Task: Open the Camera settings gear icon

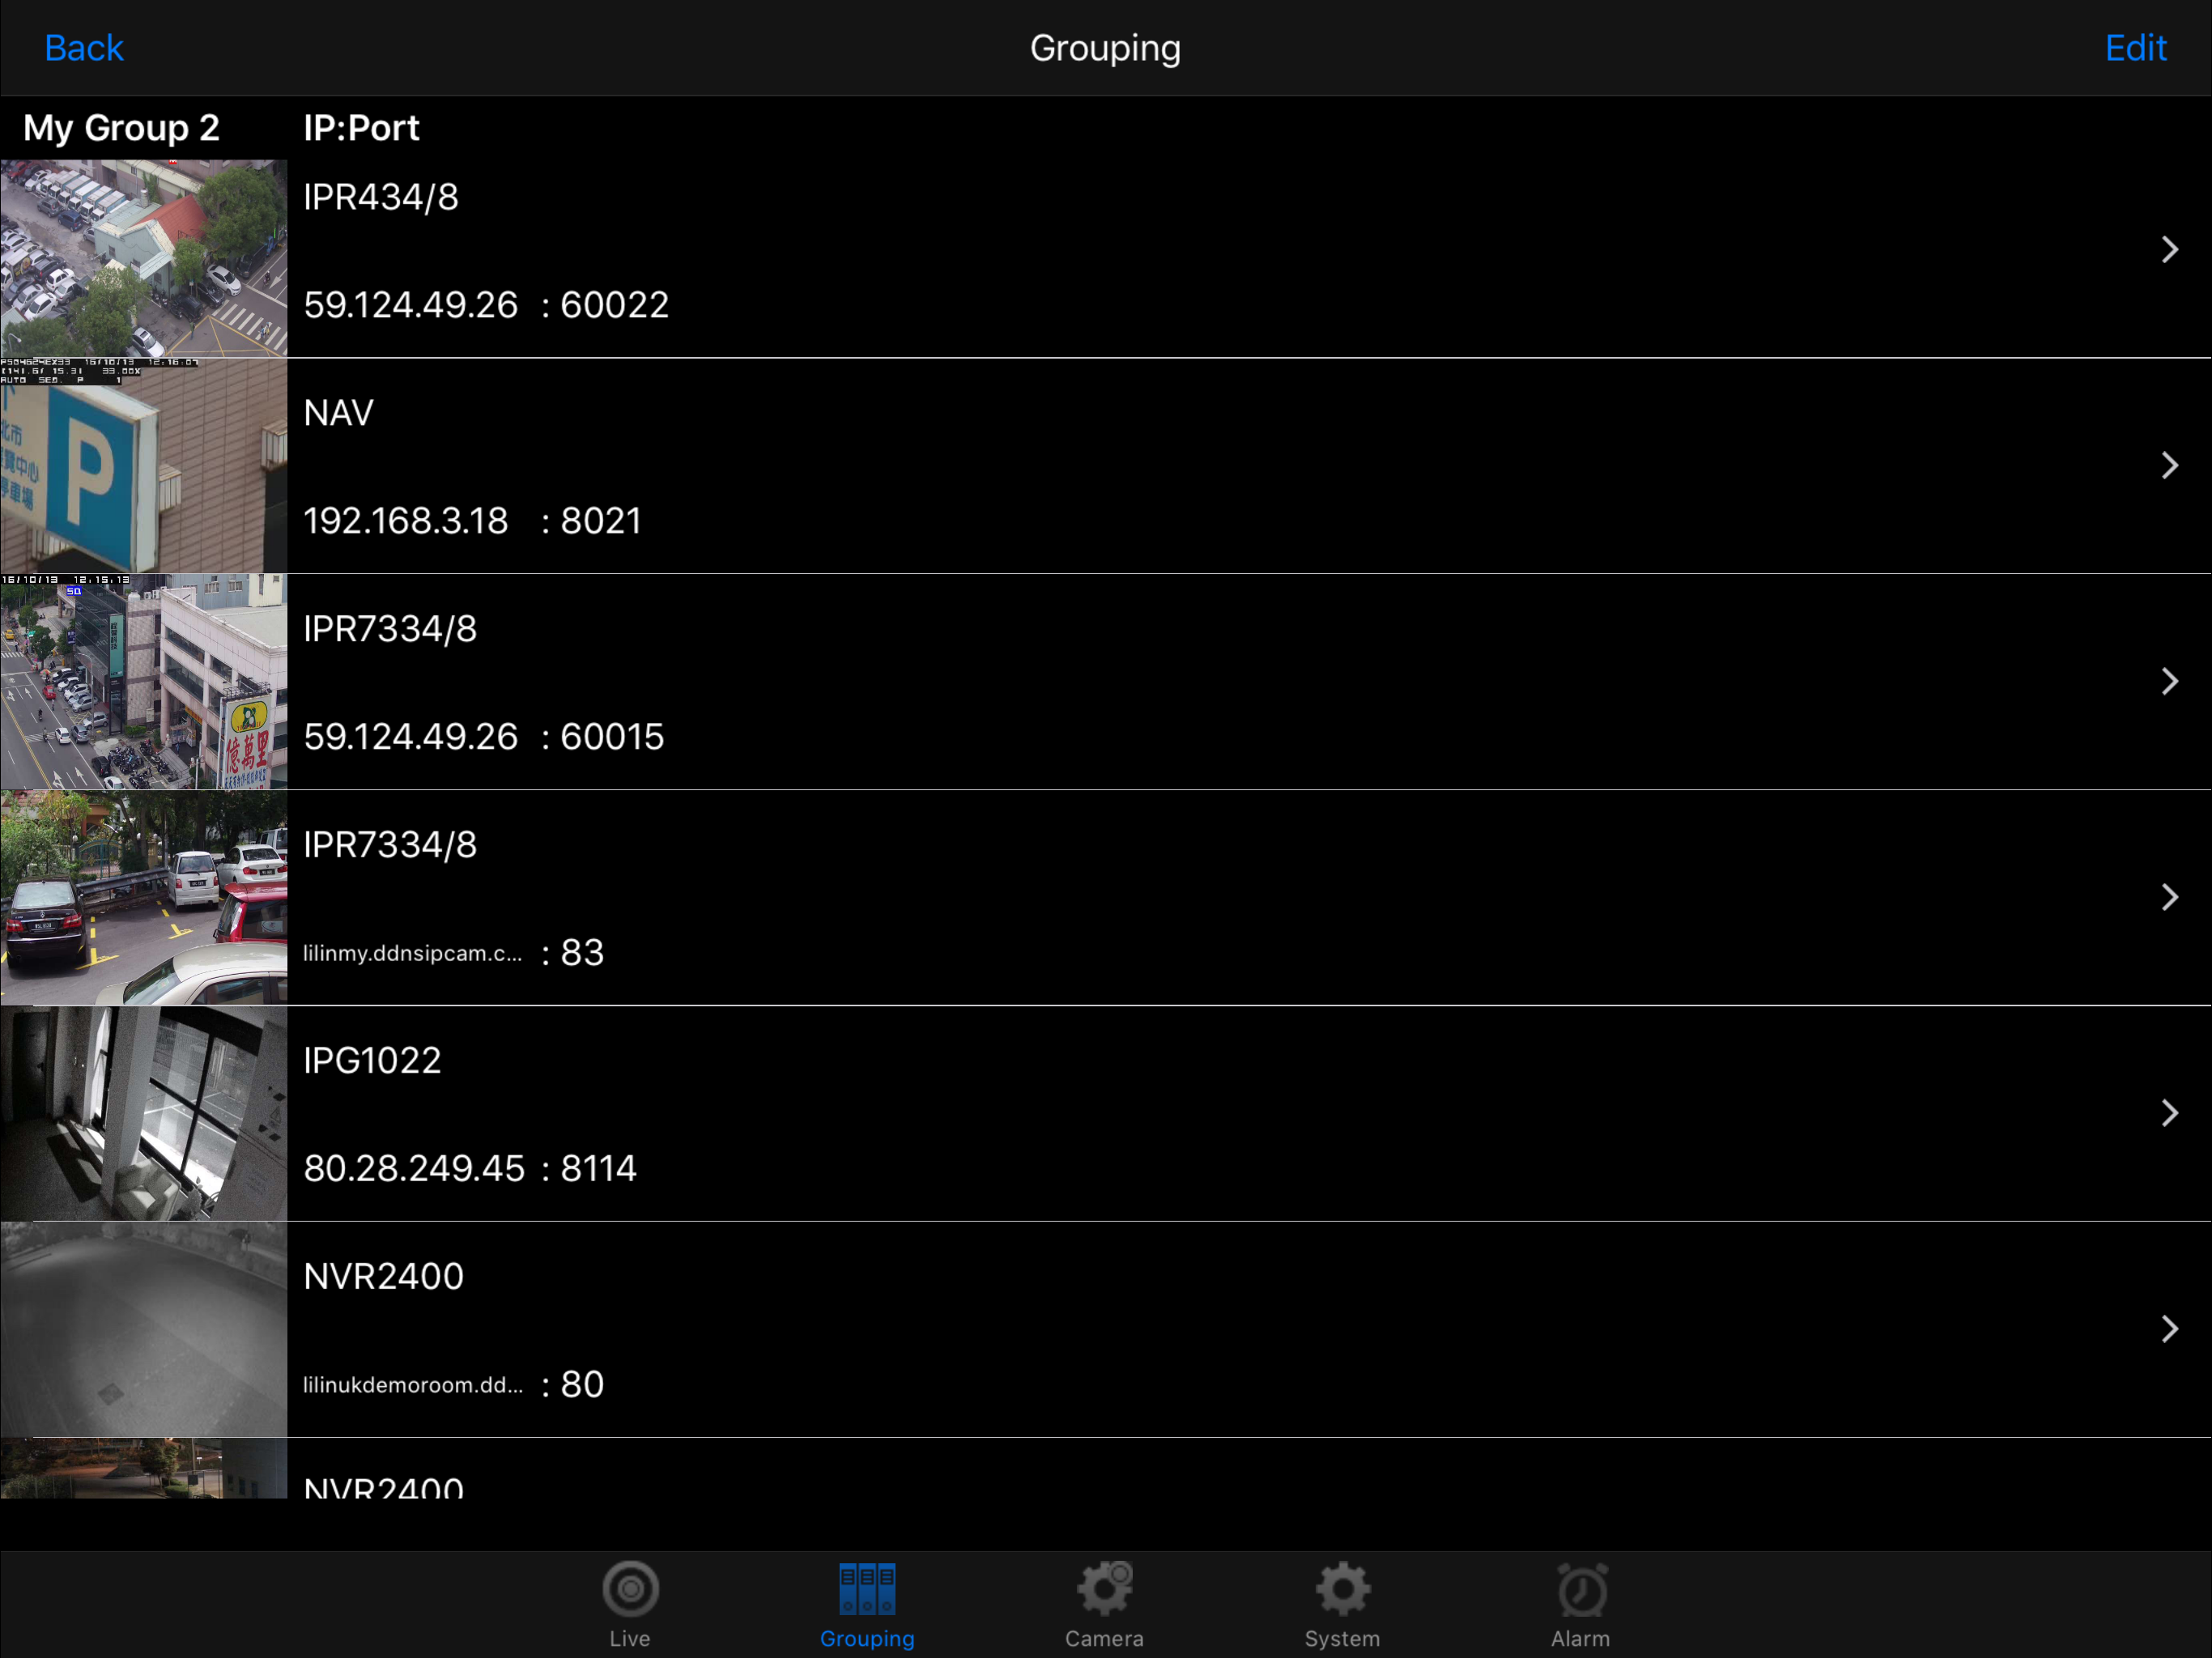Action: 1104,1589
